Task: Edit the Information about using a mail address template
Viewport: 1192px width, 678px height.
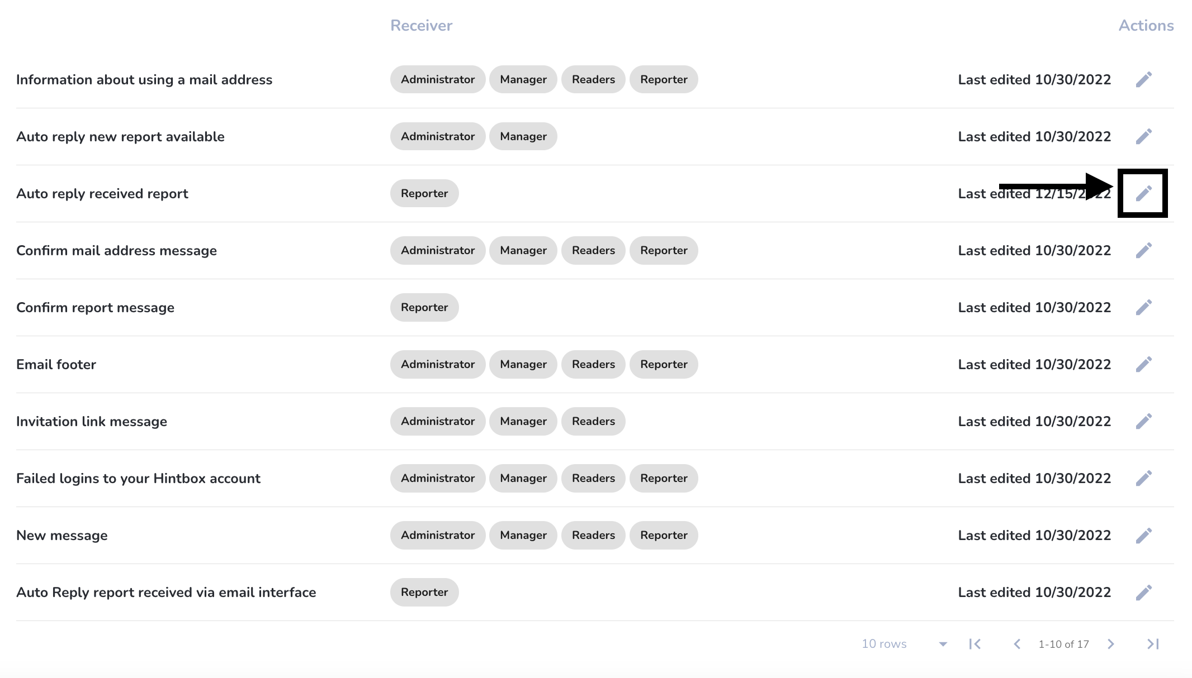Action: [x=1144, y=79]
